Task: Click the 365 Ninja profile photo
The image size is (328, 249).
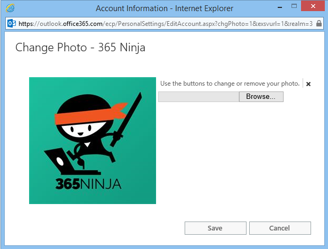Action: pos(93,141)
